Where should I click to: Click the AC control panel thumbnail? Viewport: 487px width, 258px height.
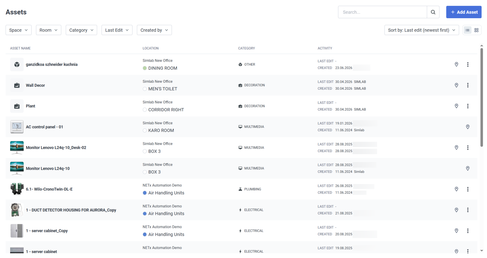point(17,127)
